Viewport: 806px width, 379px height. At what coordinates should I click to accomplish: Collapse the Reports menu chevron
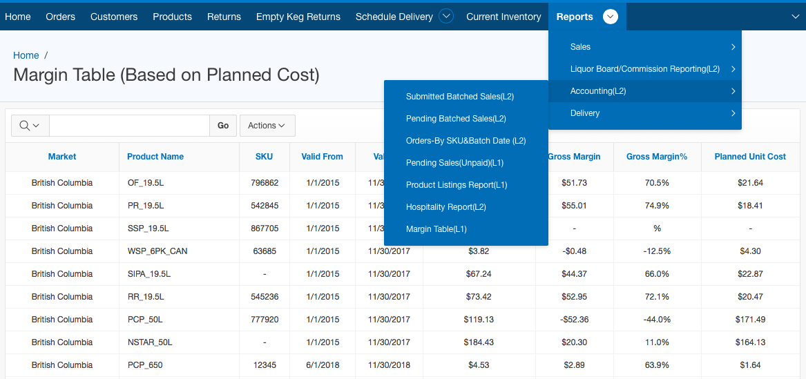click(x=610, y=17)
